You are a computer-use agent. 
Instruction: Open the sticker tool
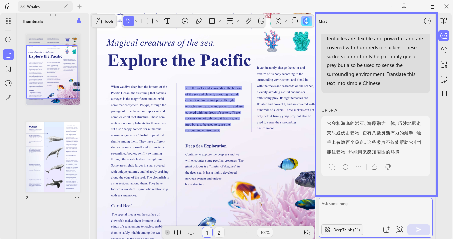tap(261, 21)
